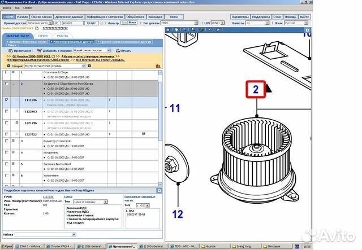The width and height of the screenshot is (362, 250).
Task: Click the zoom in magnifier in diagram toolbar
Action: pyautogui.click(x=185, y=29)
